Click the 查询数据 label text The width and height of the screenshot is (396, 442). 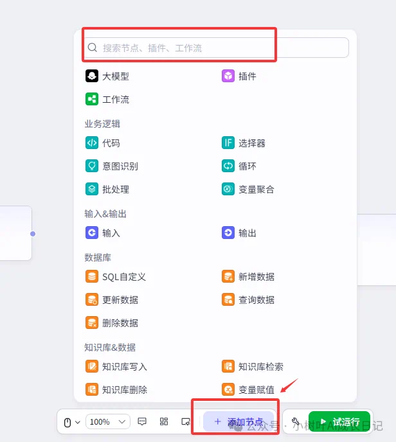[256, 299]
